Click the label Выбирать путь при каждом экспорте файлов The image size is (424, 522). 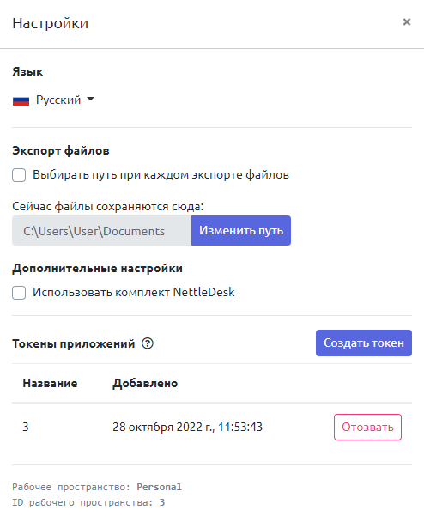pyautogui.click(x=161, y=175)
